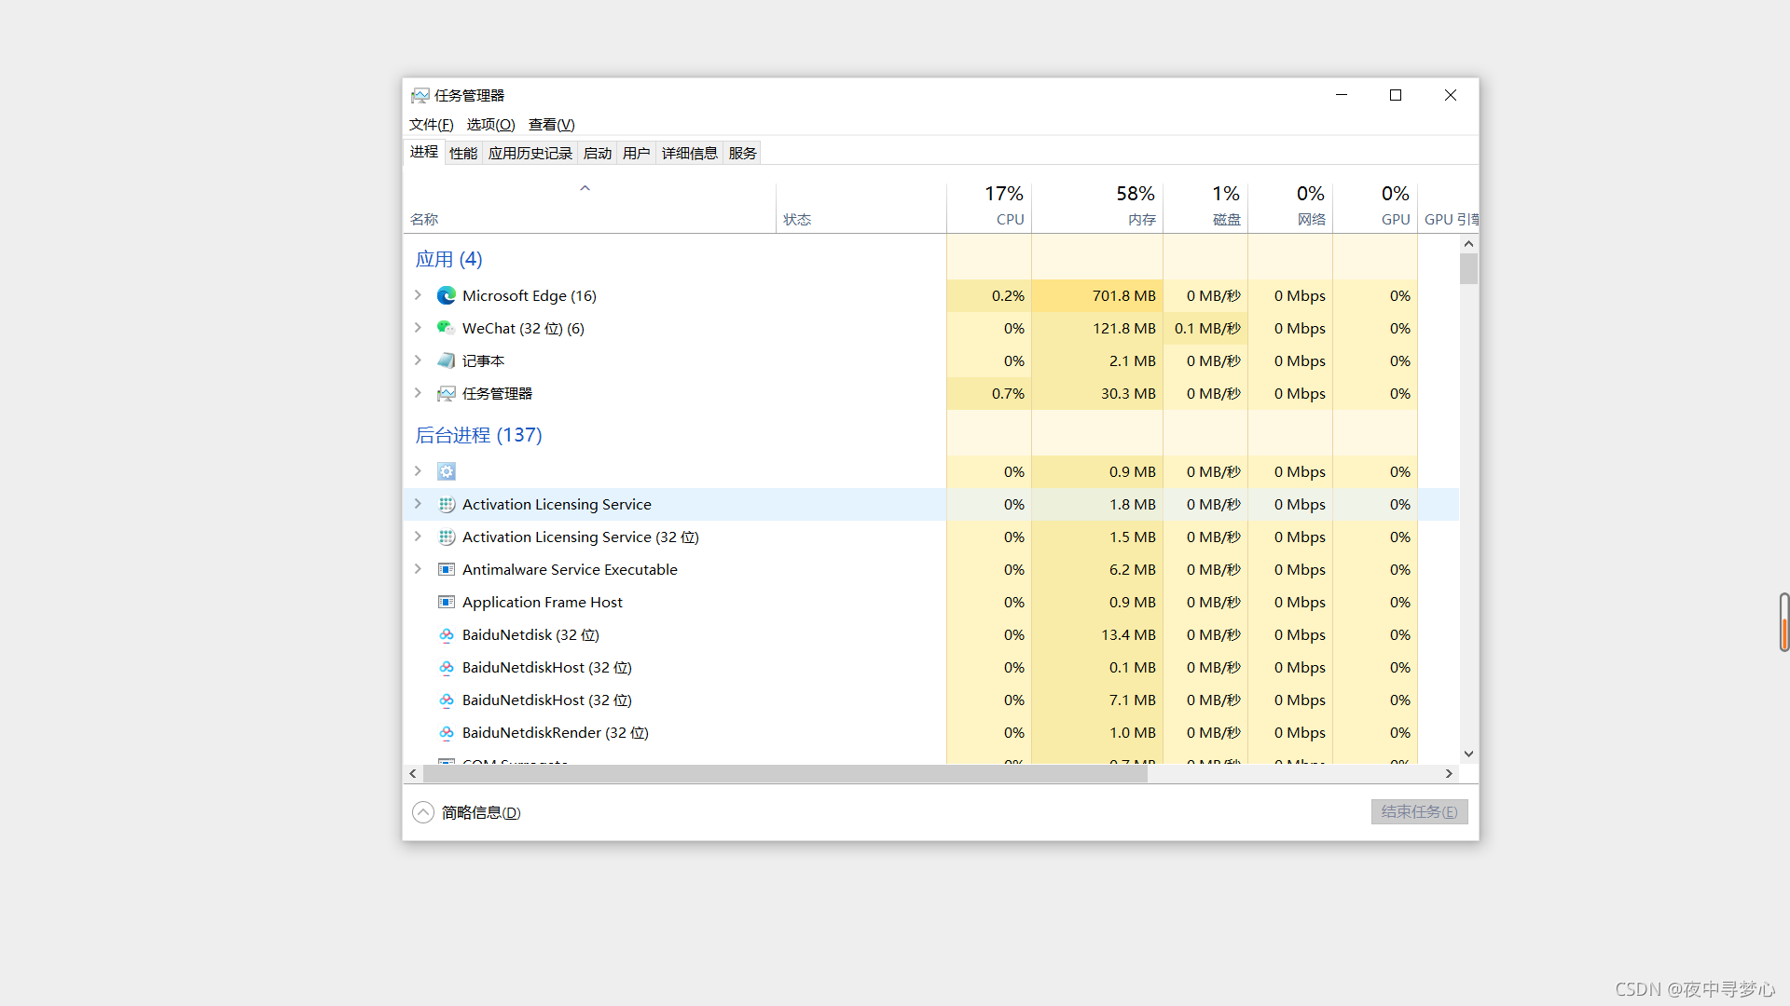
Task: Open the 详细信息 tab
Action: (689, 153)
